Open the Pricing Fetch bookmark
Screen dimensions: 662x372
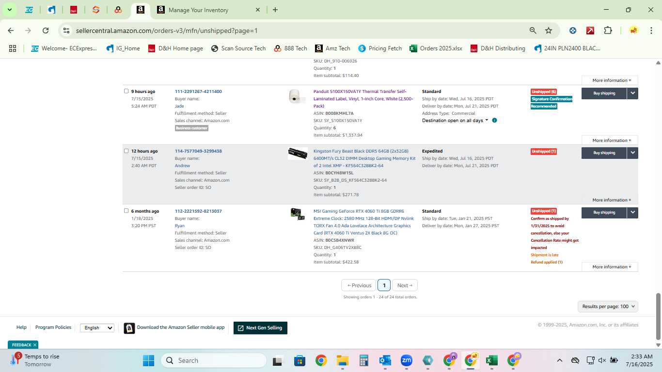(x=380, y=48)
